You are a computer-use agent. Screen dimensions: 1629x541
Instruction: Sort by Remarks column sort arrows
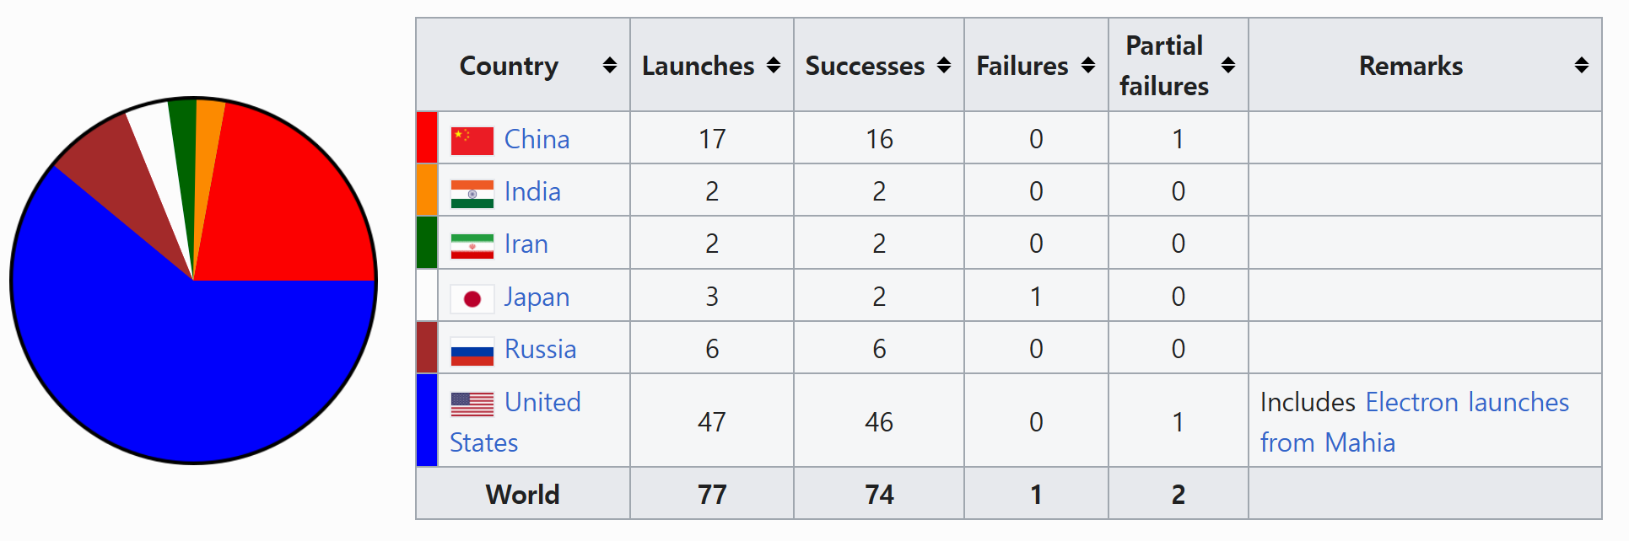pos(1582,66)
